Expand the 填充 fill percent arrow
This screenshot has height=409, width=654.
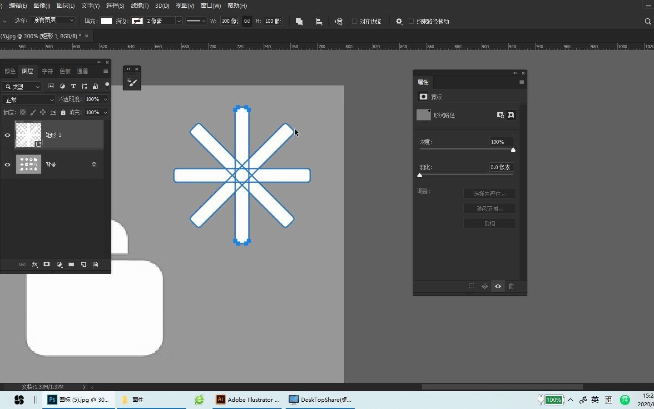105,112
